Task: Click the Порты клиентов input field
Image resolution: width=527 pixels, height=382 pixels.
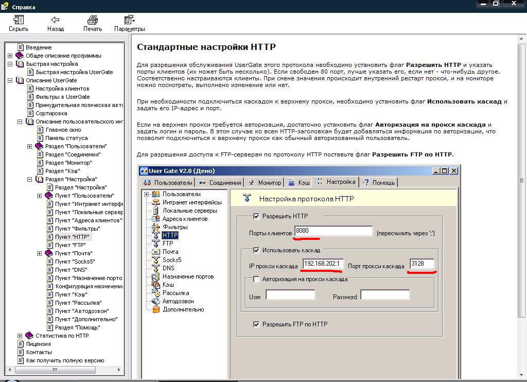Action: coord(333,231)
